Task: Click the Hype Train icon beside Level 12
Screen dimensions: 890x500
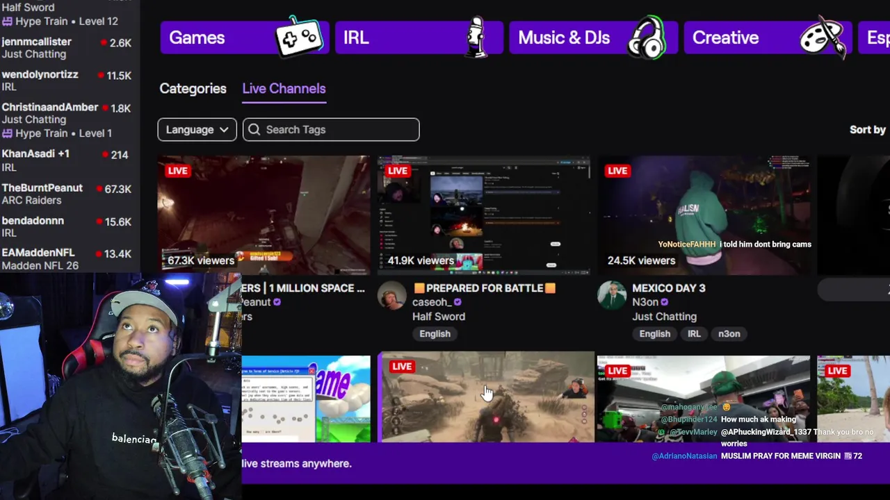Action: click(x=7, y=22)
